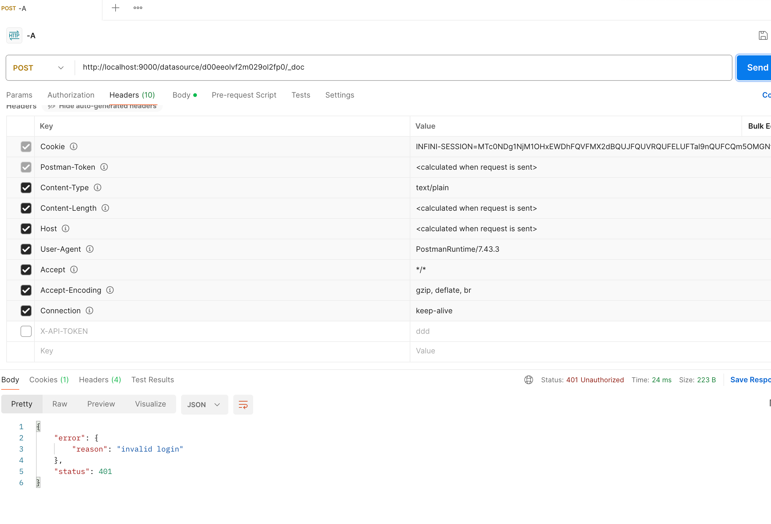Screen dimensions: 771x524
Task: Click info icon next to Accept-Encoding
Action: click(110, 290)
